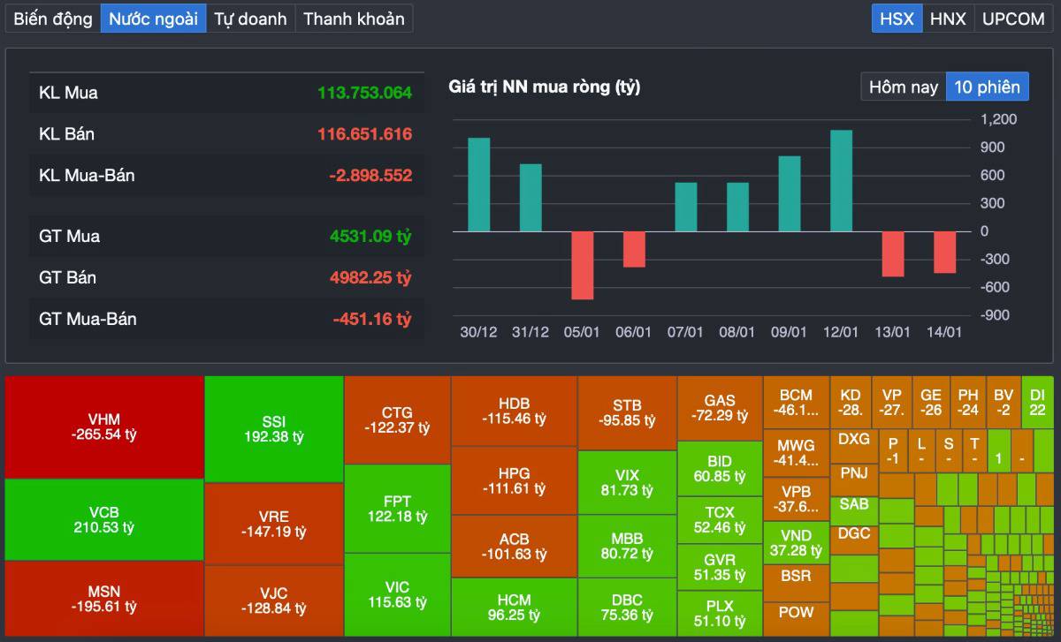The width and height of the screenshot is (1061, 642).
Task: Select the GAS -72.29 tỷ tile
Action: [x=720, y=408]
